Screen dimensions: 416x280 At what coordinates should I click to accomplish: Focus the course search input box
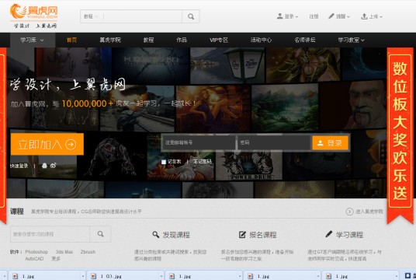point(50,234)
